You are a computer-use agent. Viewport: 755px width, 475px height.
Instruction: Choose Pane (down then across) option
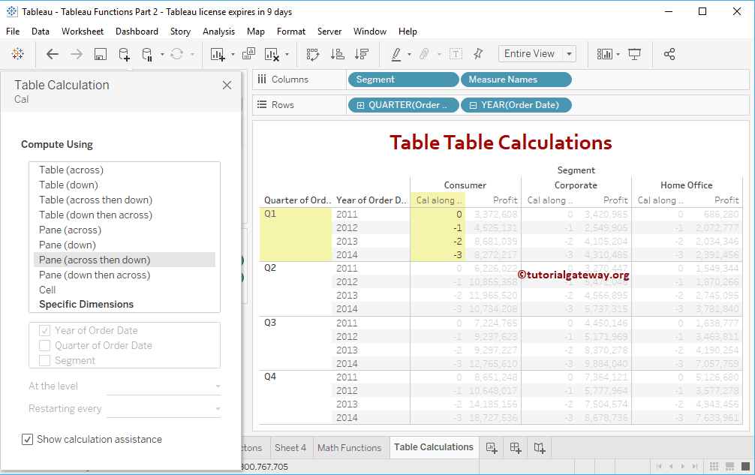point(95,275)
